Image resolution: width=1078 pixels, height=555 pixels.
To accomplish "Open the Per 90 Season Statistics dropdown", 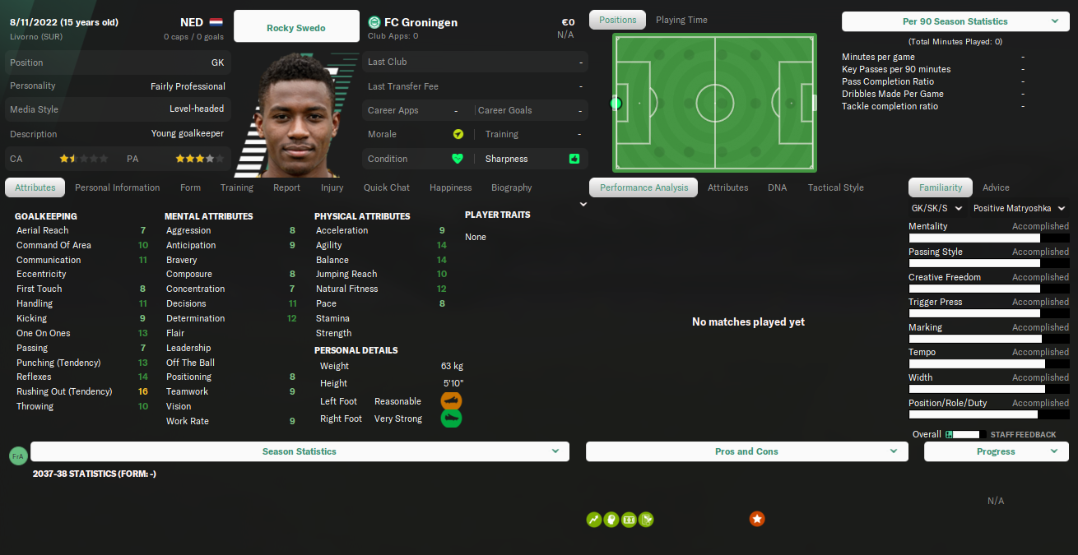I will coord(955,21).
